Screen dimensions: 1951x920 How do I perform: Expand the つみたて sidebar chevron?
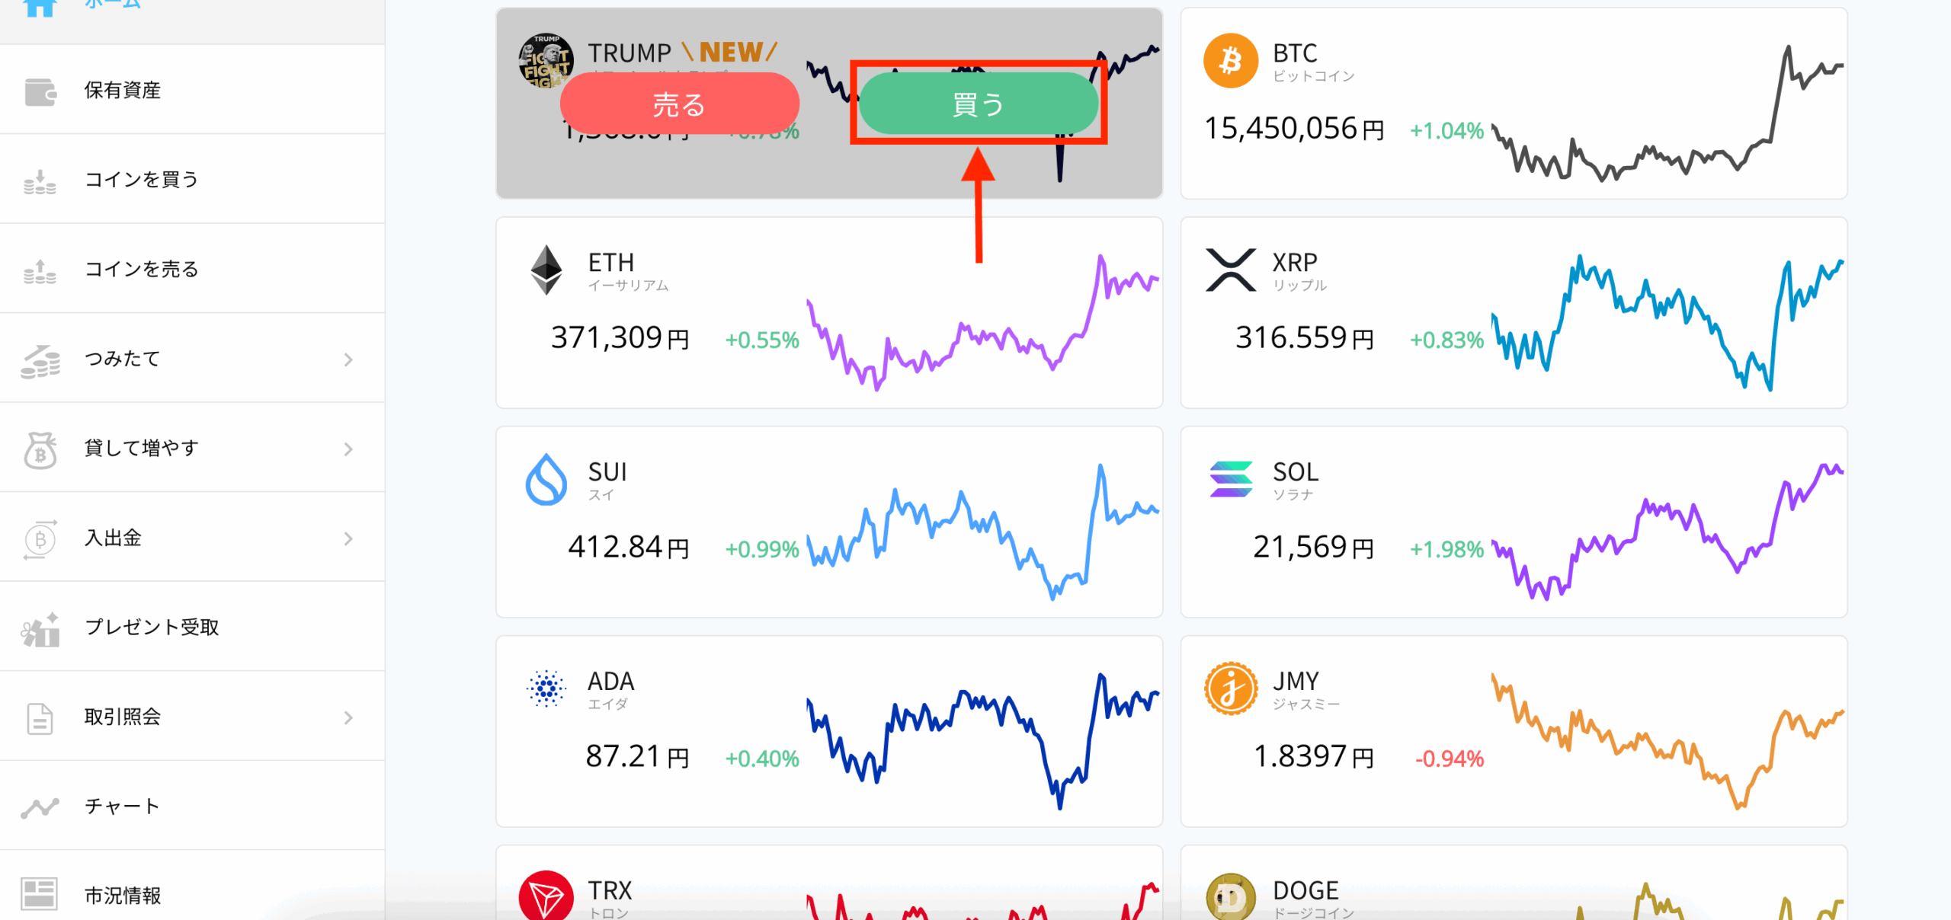point(348,359)
